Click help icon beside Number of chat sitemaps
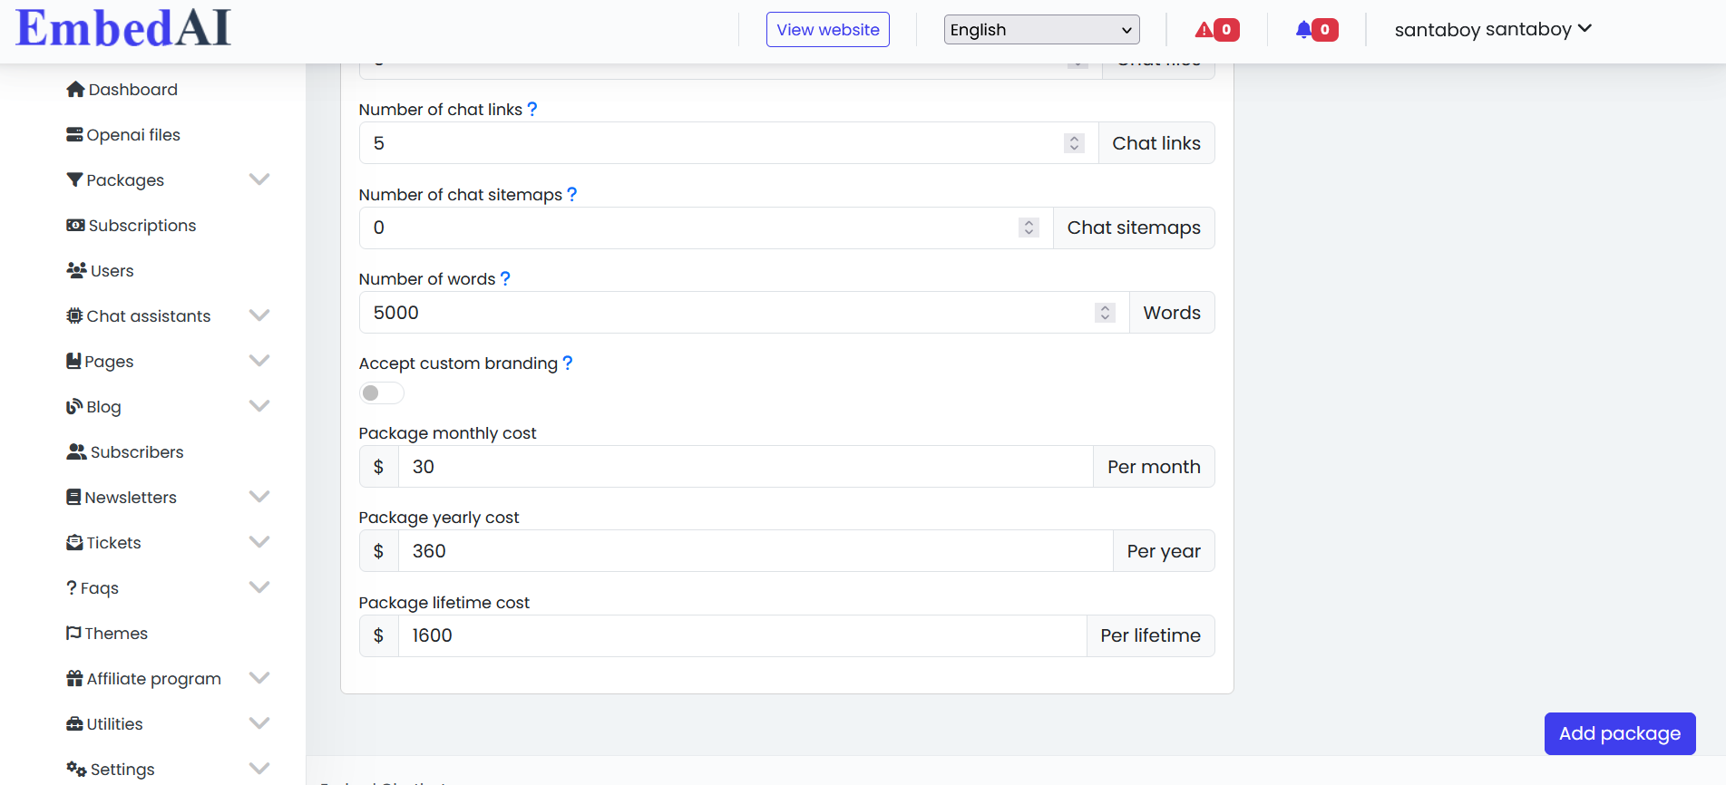The image size is (1726, 785). pyautogui.click(x=571, y=195)
